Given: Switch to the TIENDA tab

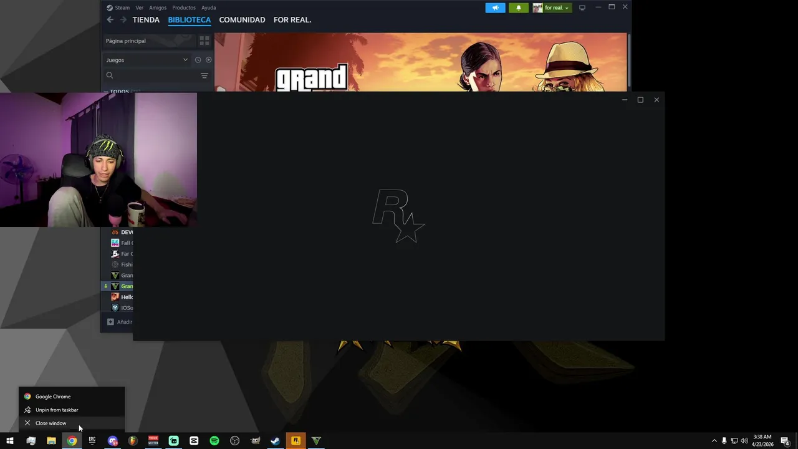Looking at the screenshot, I should pos(146,20).
